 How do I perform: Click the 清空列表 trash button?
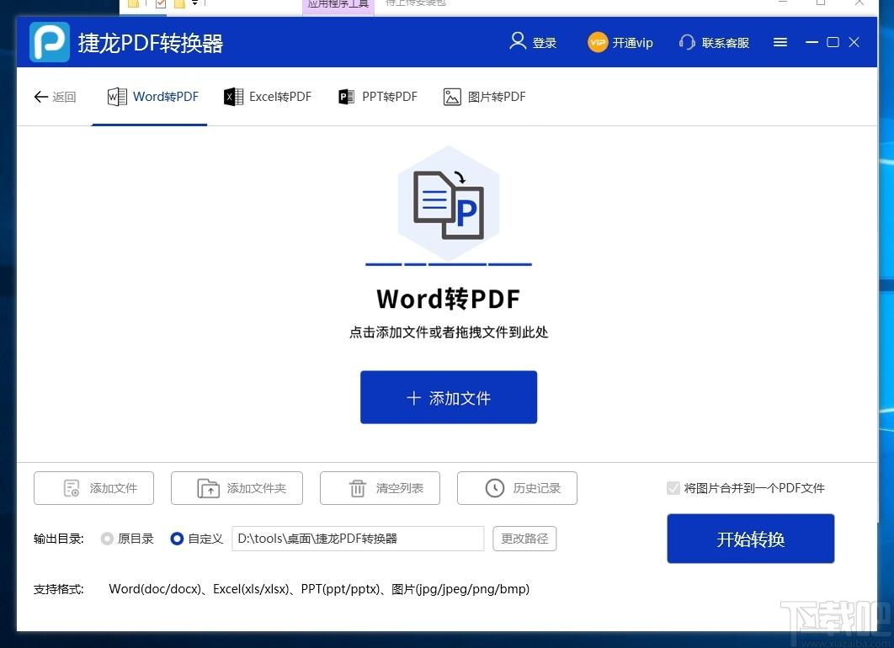pyautogui.click(x=380, y=488)
